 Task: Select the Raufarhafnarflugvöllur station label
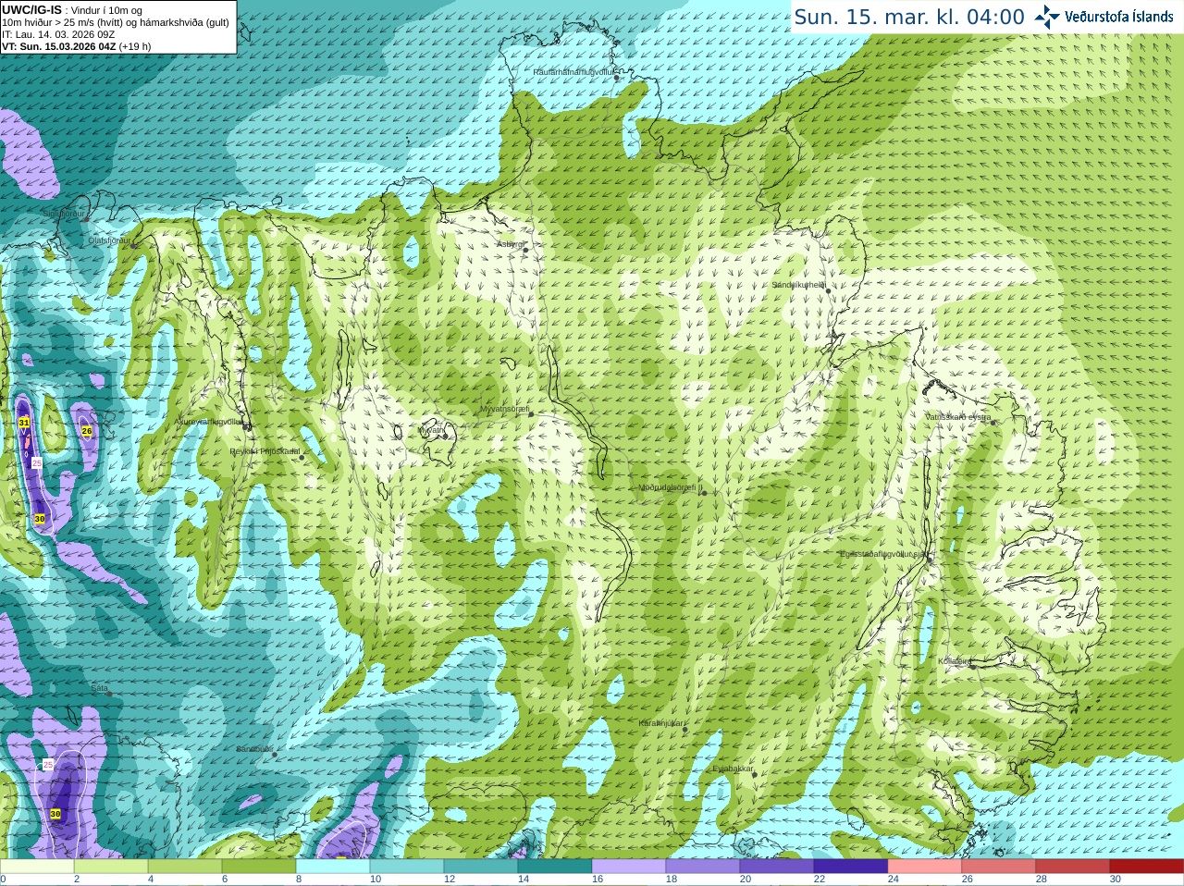[573, 71]
